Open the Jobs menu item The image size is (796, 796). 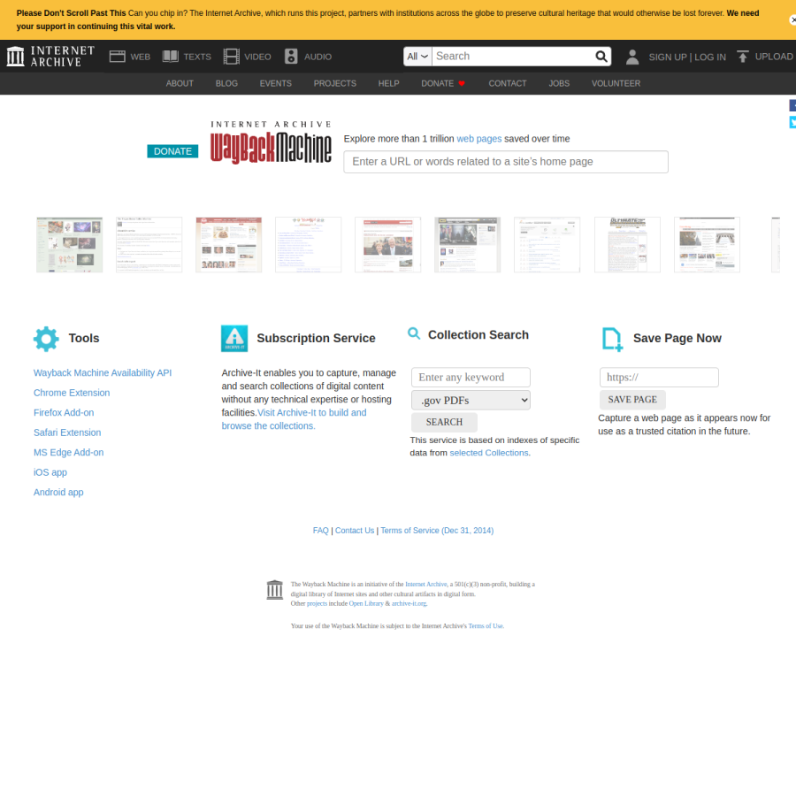[x=559, y=84]
